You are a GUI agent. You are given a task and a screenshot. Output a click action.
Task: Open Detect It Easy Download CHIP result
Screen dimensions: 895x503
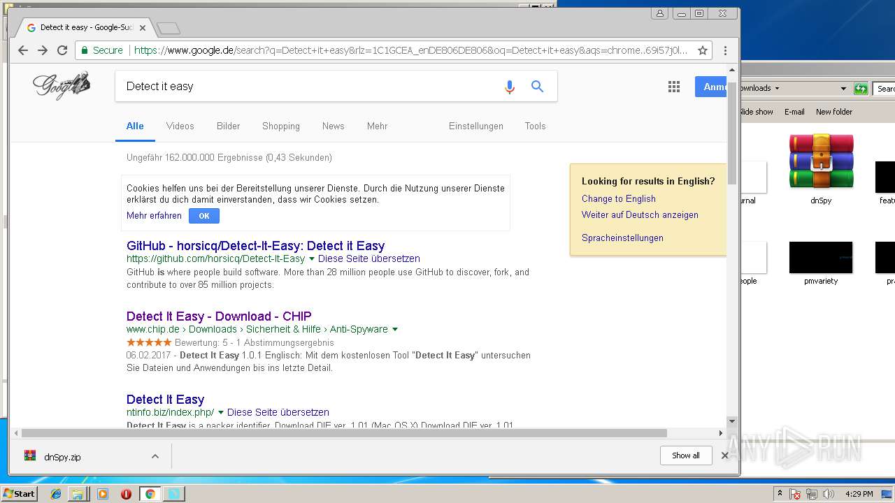point(219,316)
